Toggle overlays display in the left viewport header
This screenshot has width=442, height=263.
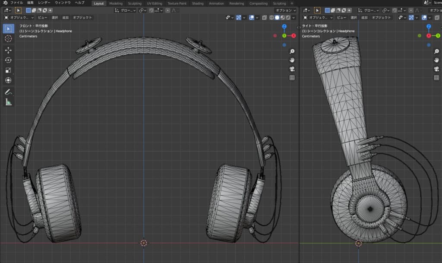tap(252, 18)
